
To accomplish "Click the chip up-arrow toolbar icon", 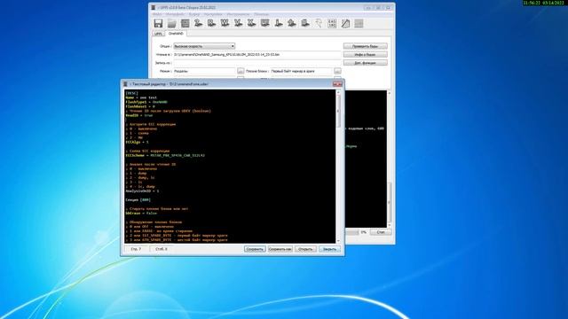I will (x=292, y=24).
